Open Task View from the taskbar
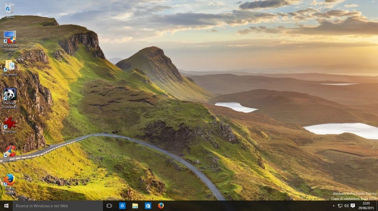Viewport: 378px width, 211px height. [109, 206]
